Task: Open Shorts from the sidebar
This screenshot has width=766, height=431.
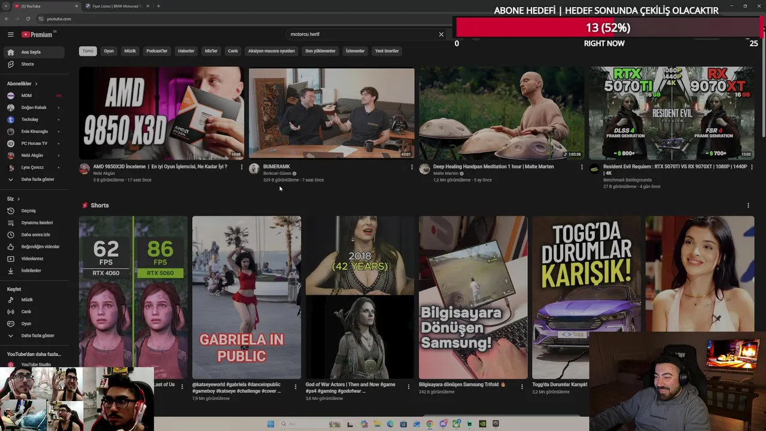Action: point(33,64)
